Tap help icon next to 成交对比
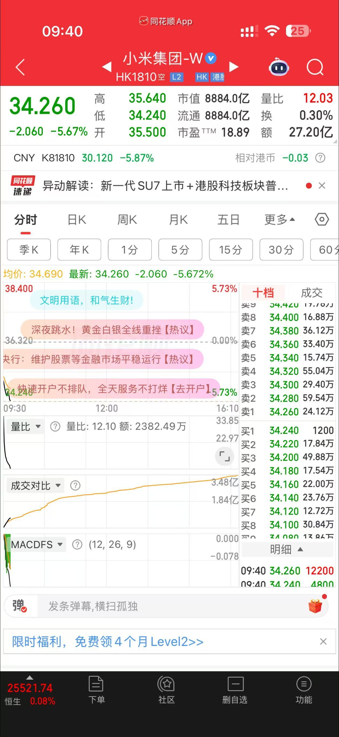The height and width of the screenshot is (737, 339). [x=75, y=485]
